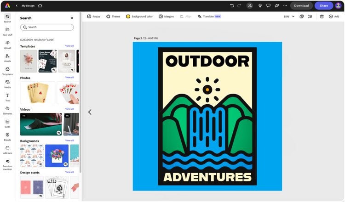Click View all next to Templates
The width and height of the screenshot is (345, 202).
[x=69, y=46]
